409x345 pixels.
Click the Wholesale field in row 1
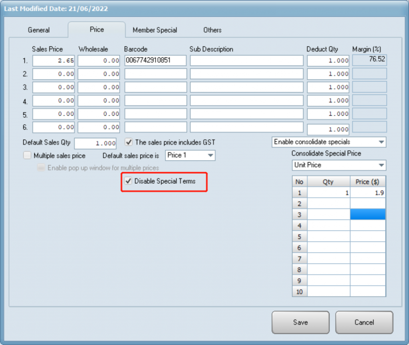pos(99,61)
